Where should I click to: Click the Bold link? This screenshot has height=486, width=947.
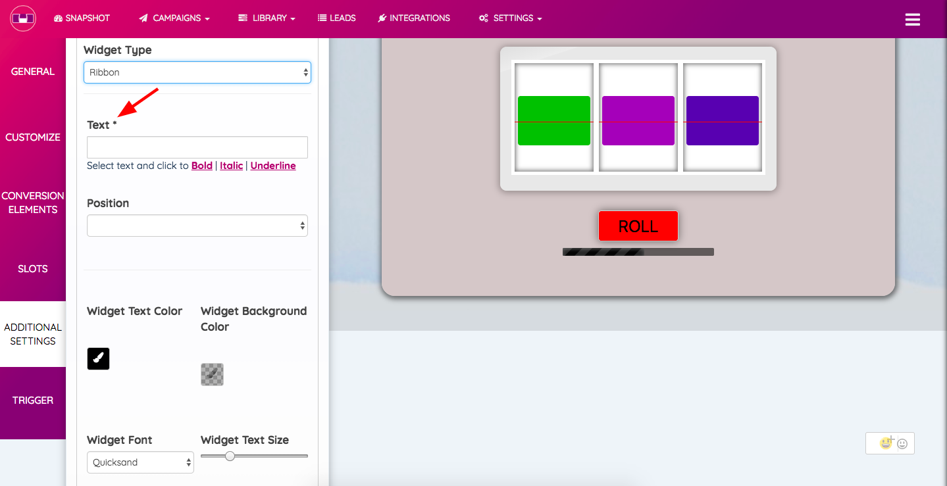pos(202,166)
